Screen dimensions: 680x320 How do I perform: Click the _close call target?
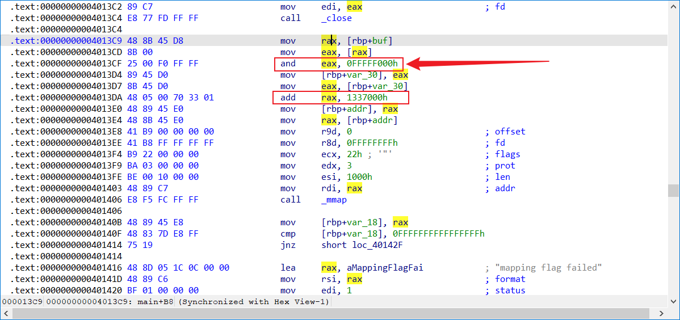[x=337, y=18]
